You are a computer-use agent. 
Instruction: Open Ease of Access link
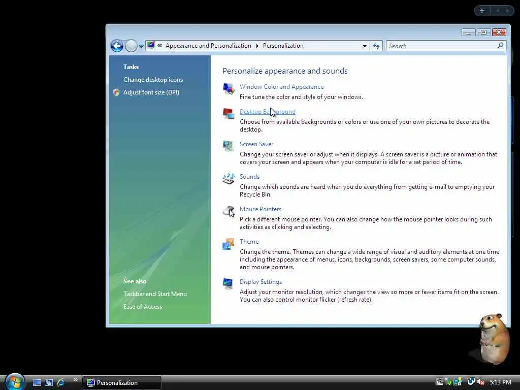[x=143, y=307]
